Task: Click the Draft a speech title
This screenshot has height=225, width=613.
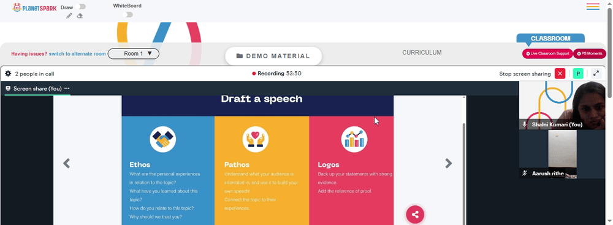Action: pos(262,99)
